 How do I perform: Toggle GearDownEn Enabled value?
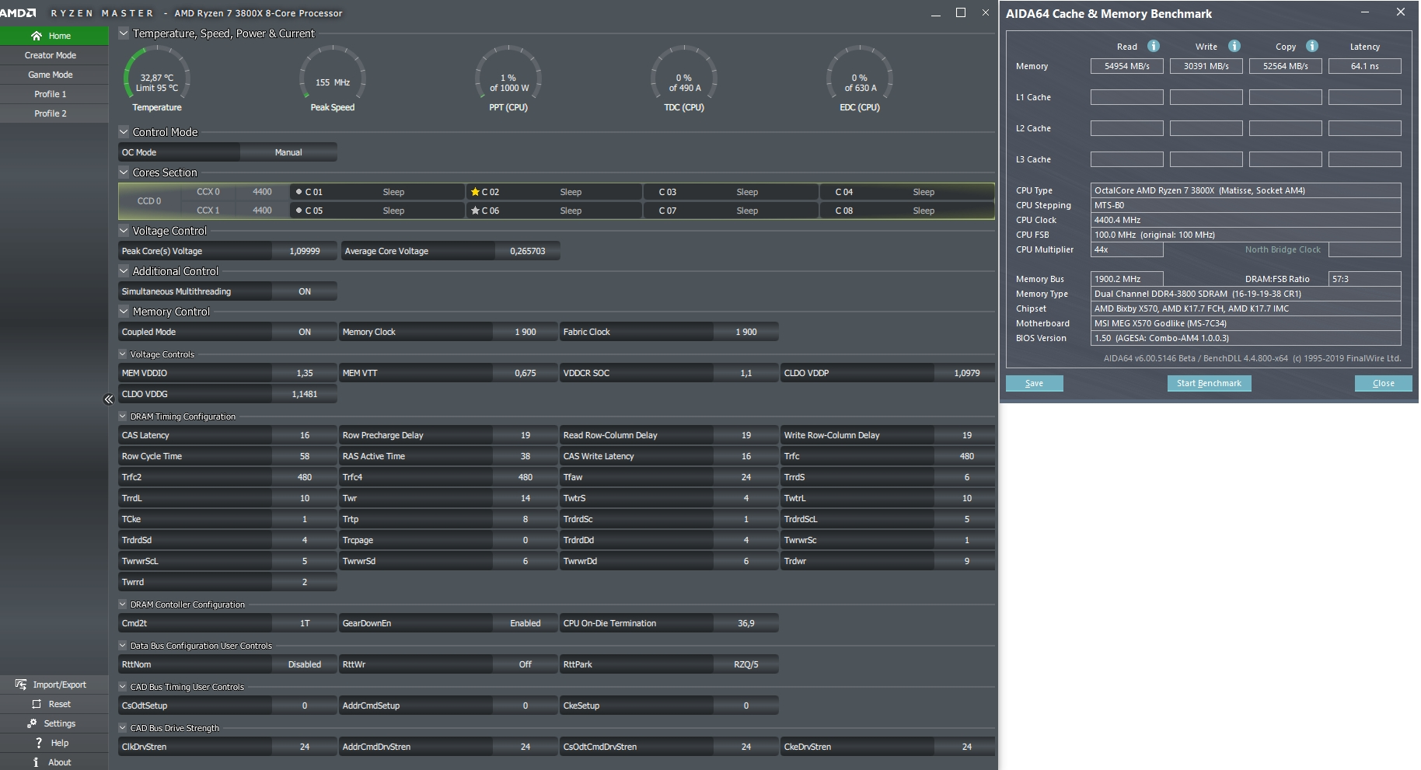[525, 623]
